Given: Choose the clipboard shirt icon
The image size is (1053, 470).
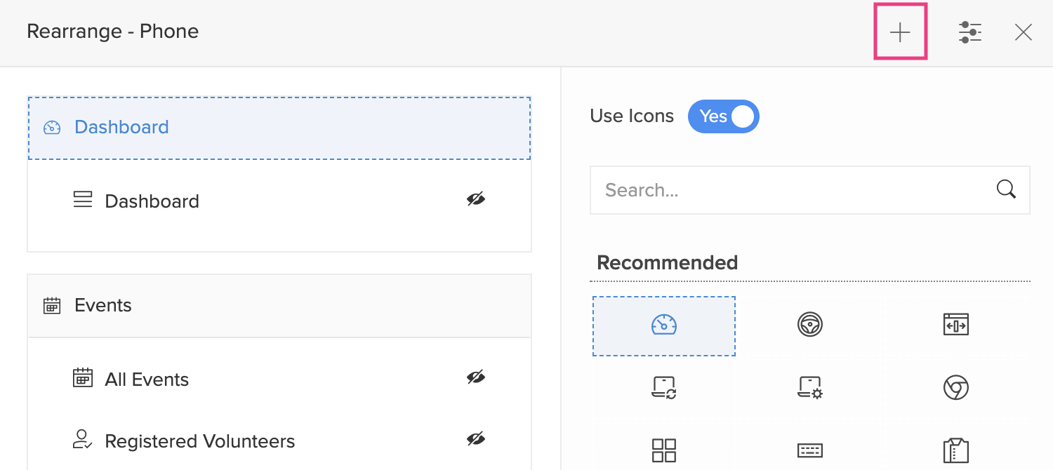Looking at the screenshot, I should [956, 450].
